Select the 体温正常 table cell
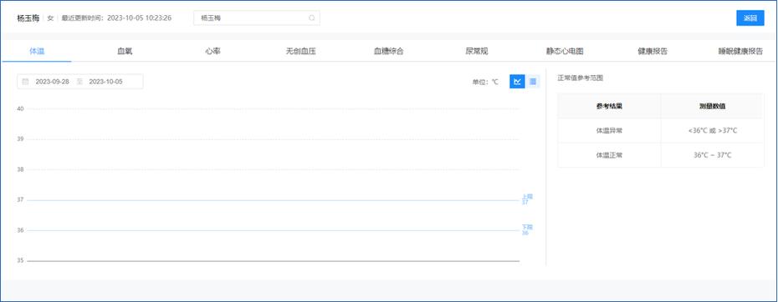Image resolution: width=778 pixels, height=302 pixels. tap(609, 155)
